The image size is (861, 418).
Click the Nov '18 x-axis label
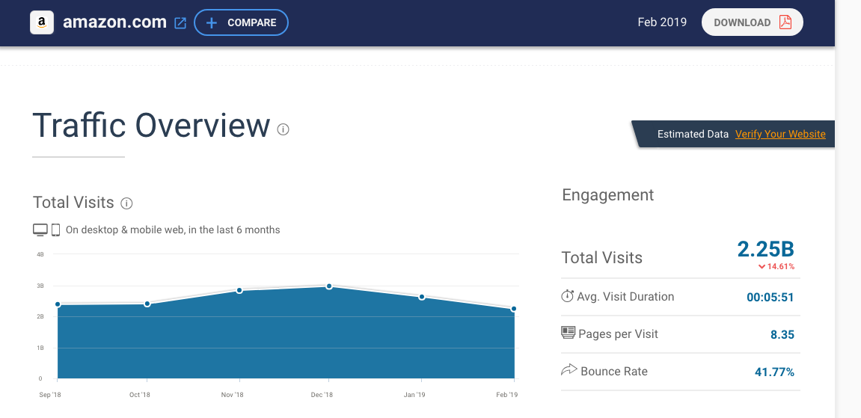pyautogui.click(x=233, y=395)
